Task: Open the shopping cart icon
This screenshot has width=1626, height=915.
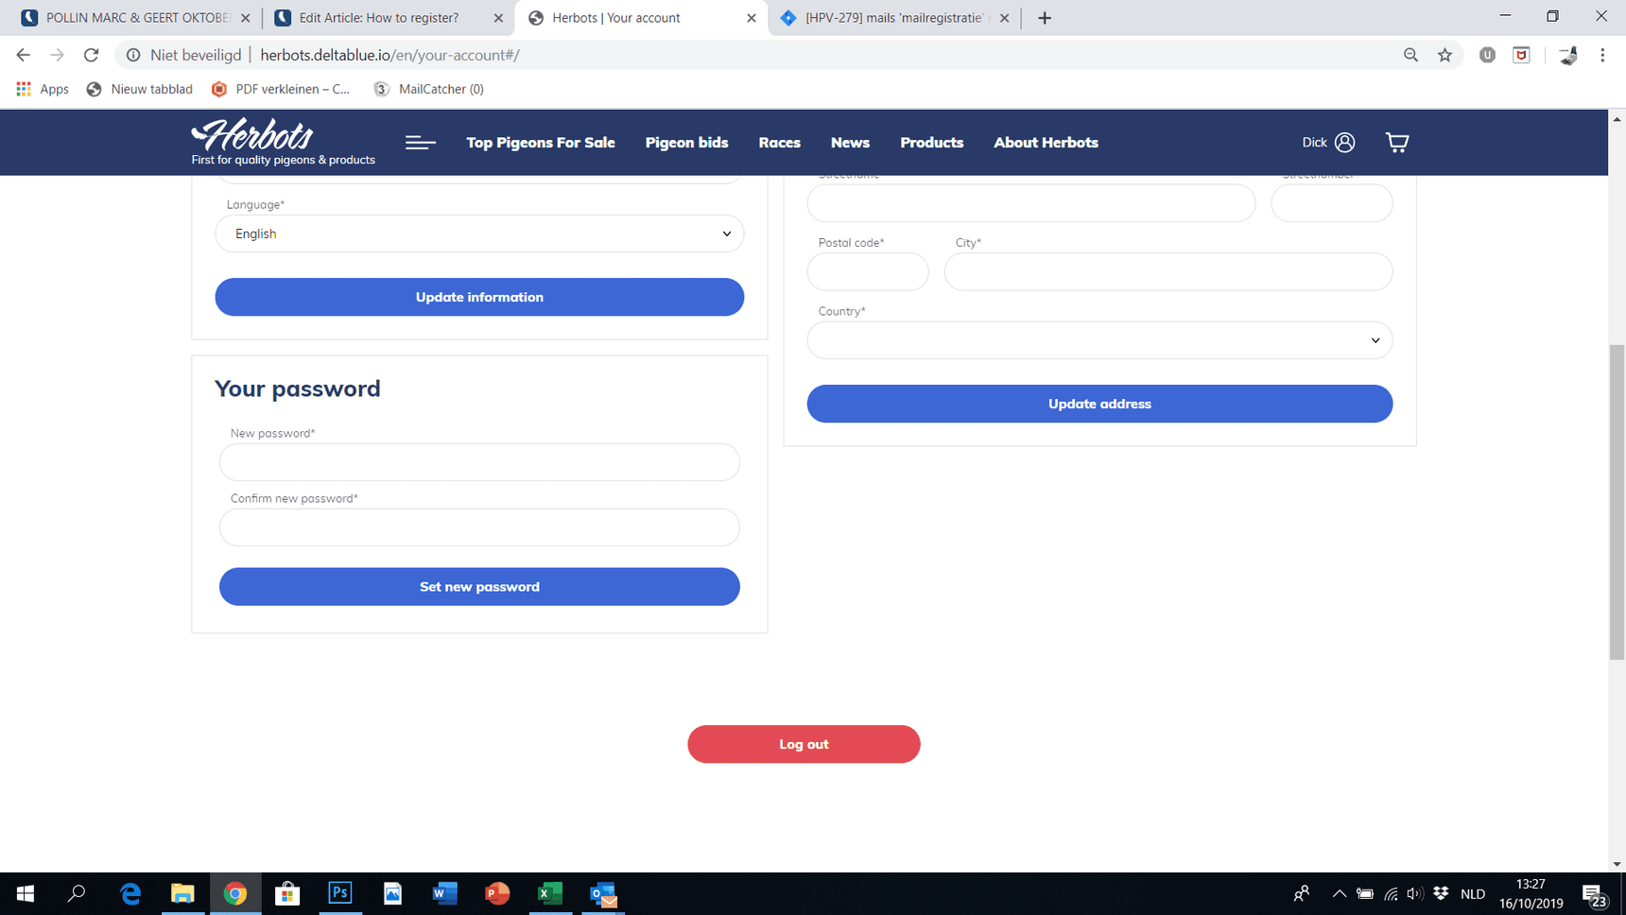Action: point(1396,143)
